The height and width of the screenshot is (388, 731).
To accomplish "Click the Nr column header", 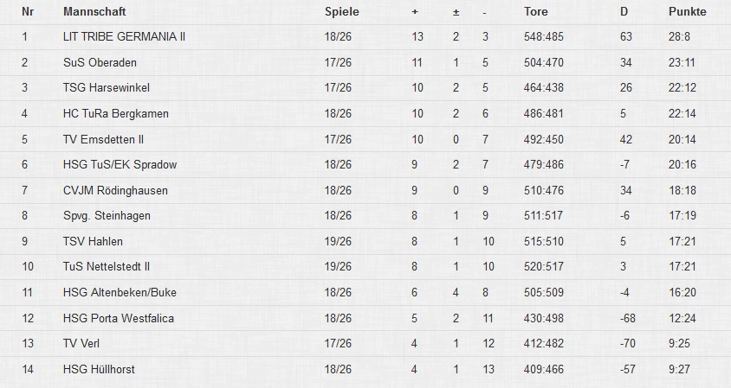I will click(x=27, y=12).
